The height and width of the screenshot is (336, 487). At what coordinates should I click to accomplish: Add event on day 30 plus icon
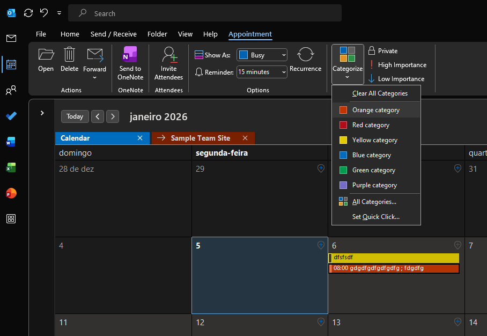point(458,168)
